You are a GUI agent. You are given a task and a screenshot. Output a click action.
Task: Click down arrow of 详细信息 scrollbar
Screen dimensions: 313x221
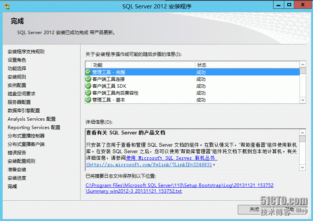303,167
